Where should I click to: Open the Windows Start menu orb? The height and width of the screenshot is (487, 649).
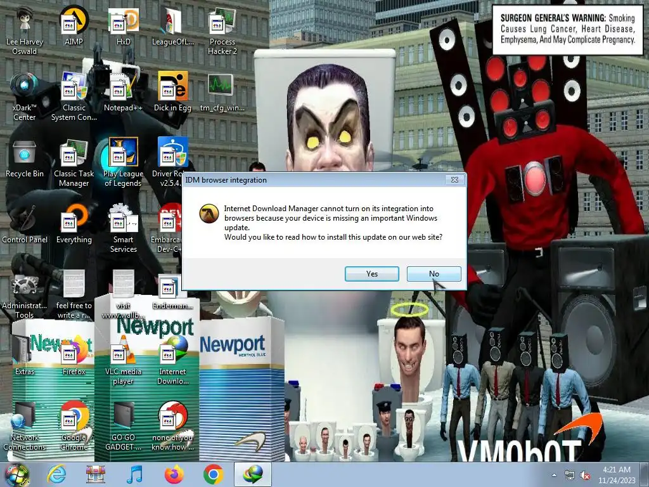pos(16,474)
